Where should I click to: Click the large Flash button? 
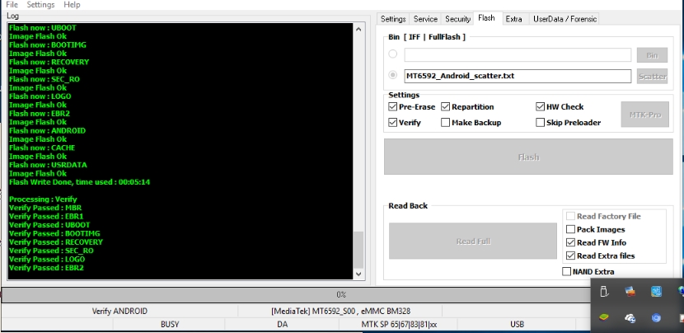[528, 157]
